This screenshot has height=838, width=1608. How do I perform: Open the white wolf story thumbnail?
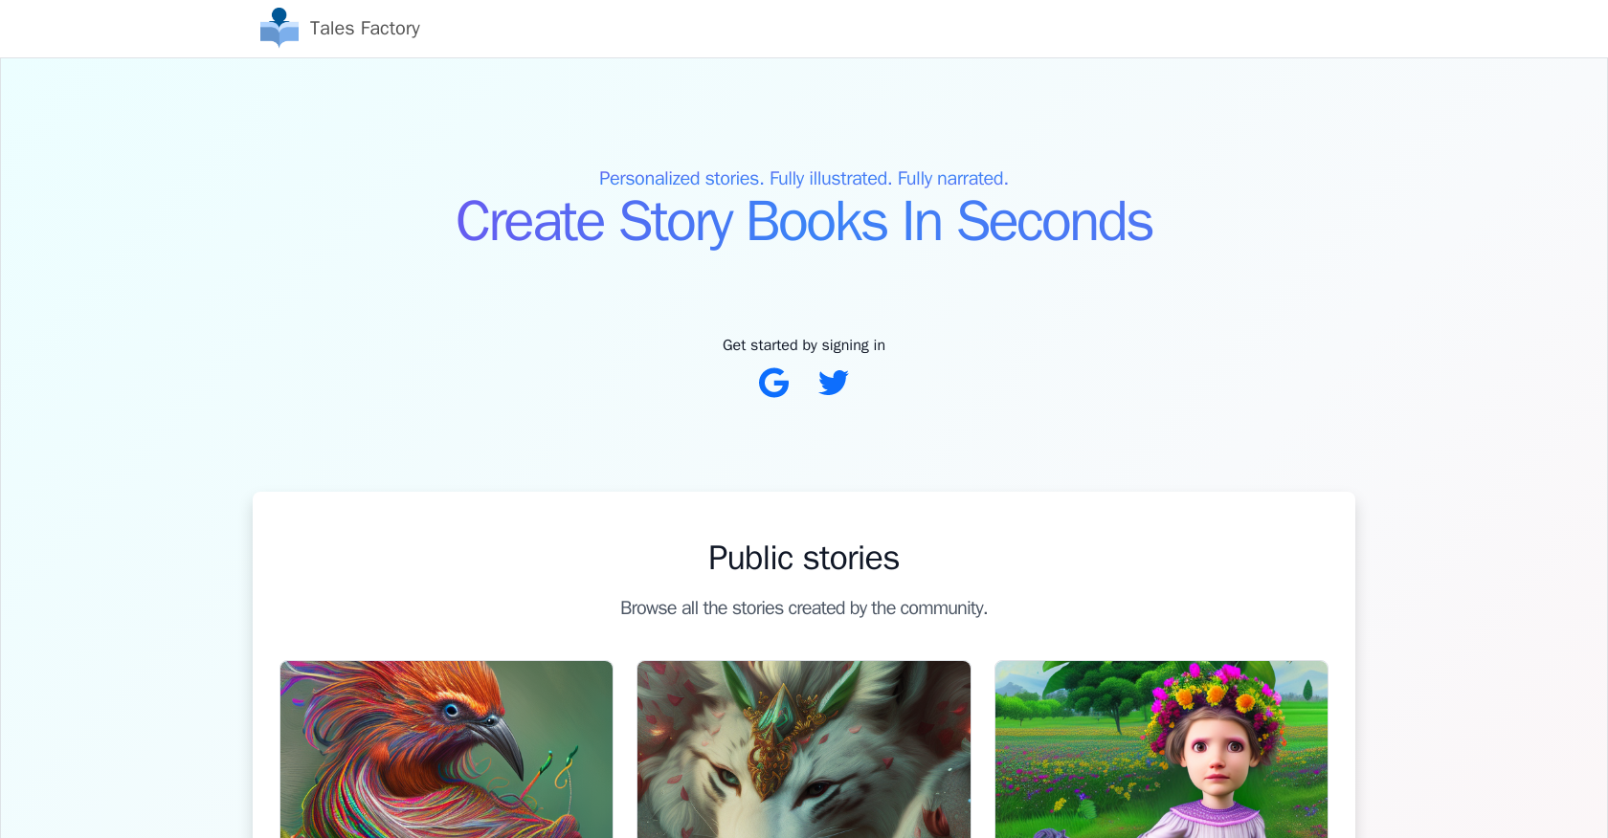click(x=804, y=749)
